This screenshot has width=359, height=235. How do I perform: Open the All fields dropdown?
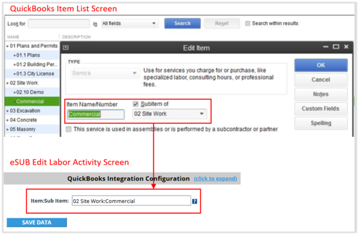130,23
